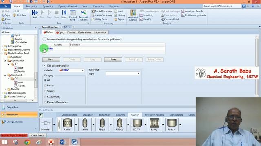Select the RStoic reactor model
The height and width of the screenshot is (146, 261).
(x=67, y=125)
